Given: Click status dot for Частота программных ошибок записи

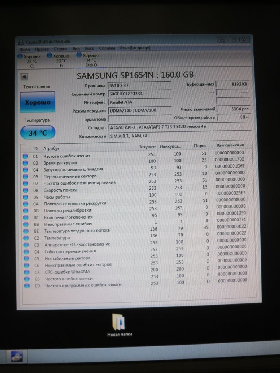Looking at the screenshot, I should [x=27, y=286].
